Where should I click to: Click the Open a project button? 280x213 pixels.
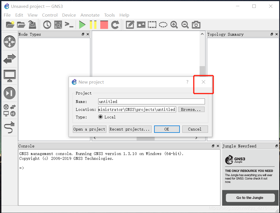click(90, 129)
